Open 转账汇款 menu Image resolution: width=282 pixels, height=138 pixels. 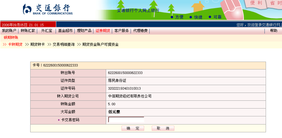click(28, 31)
